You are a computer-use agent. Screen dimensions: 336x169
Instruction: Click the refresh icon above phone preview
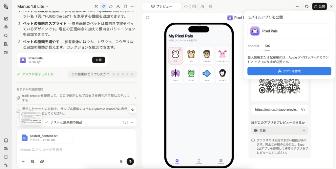pos(148,18)
